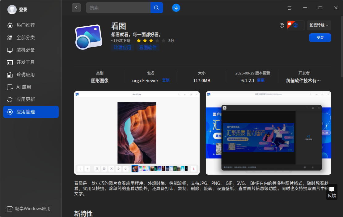Open the hamburger main menu
343x217 pixels.
coord(290,8)
